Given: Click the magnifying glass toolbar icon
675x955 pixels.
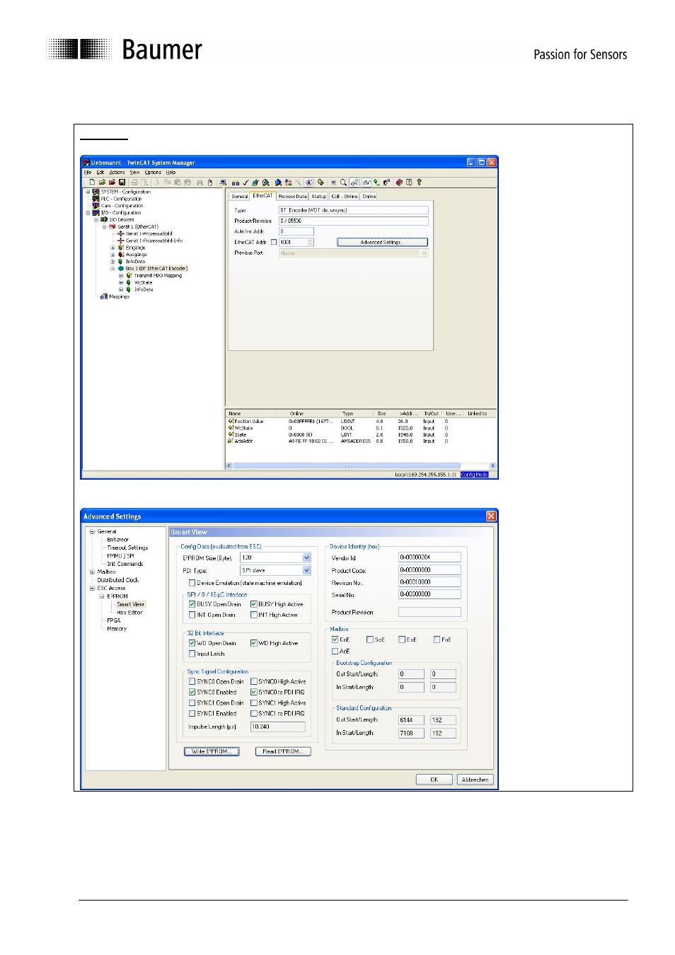Looking at the screenshot, I should (344, 182).
